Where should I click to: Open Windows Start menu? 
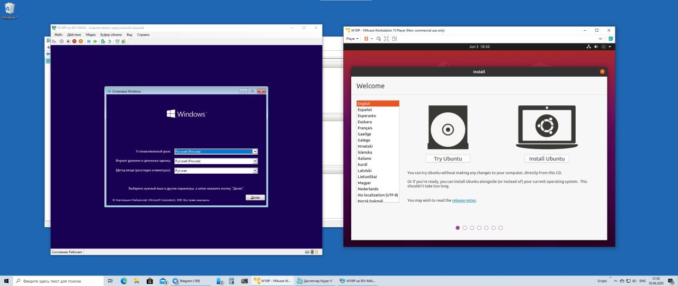coord(6,281)
